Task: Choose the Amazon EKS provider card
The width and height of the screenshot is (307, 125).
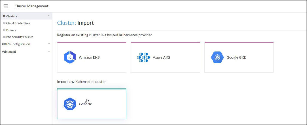Action: [91, 57]
